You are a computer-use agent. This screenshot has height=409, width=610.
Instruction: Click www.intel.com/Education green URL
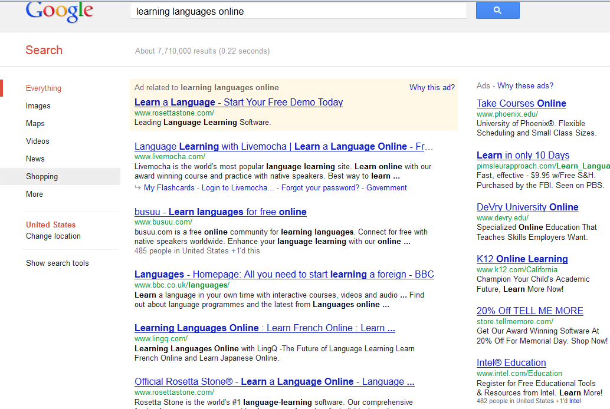pyautogui.click(x=519, y=373)
